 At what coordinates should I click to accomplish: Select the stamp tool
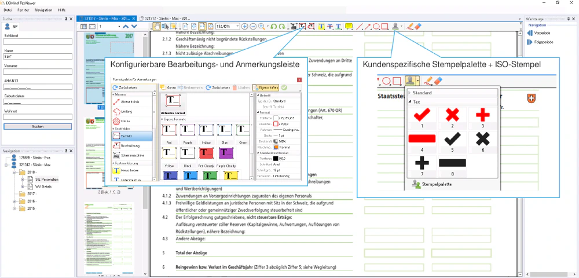tap(395, 26)
